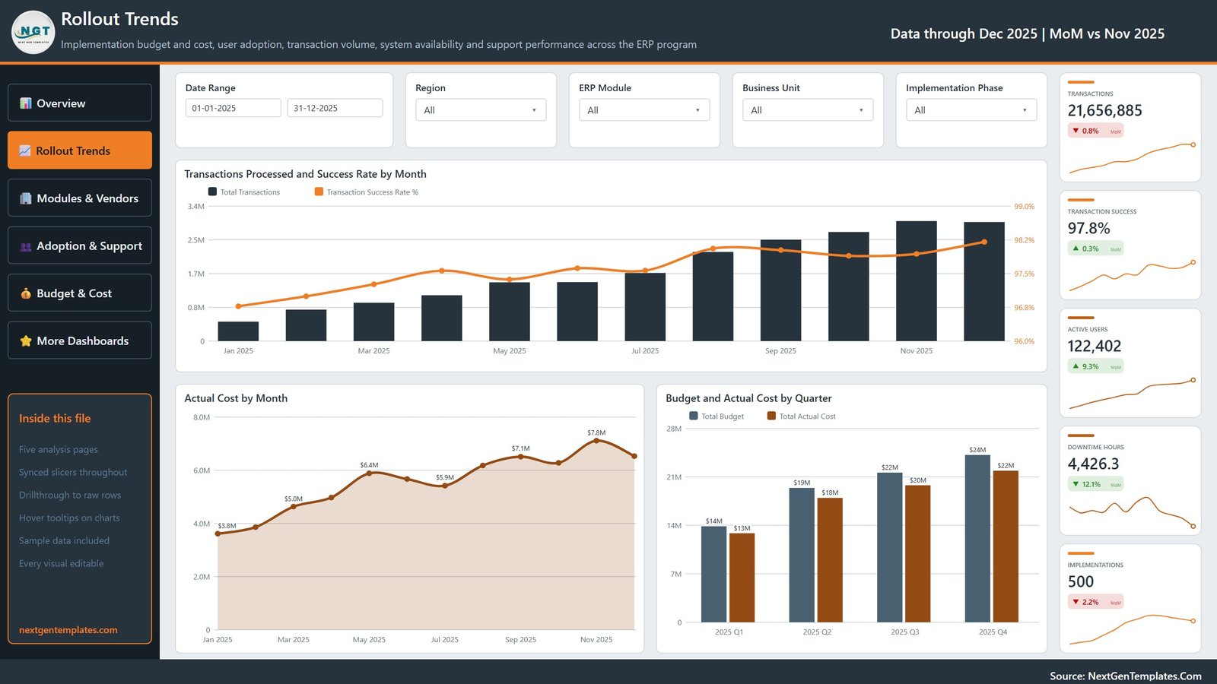Click the Jan 2025 transactions bar
The width and height of the screenshot is (1217, 684).
click(x=238, y=331)
